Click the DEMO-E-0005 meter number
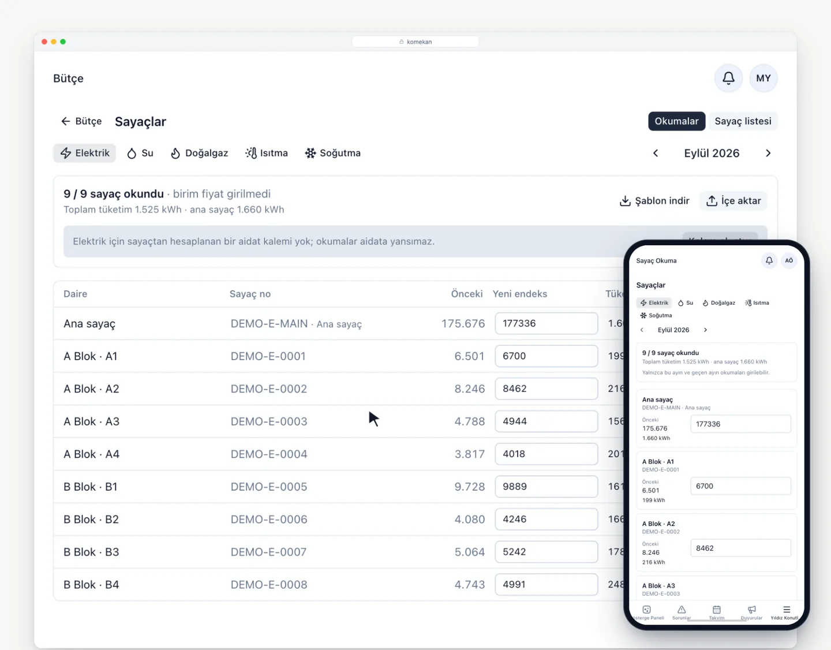 coord(269,487)
